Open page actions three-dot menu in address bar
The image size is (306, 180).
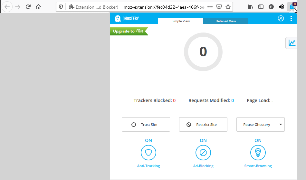[x=210, y=7]
